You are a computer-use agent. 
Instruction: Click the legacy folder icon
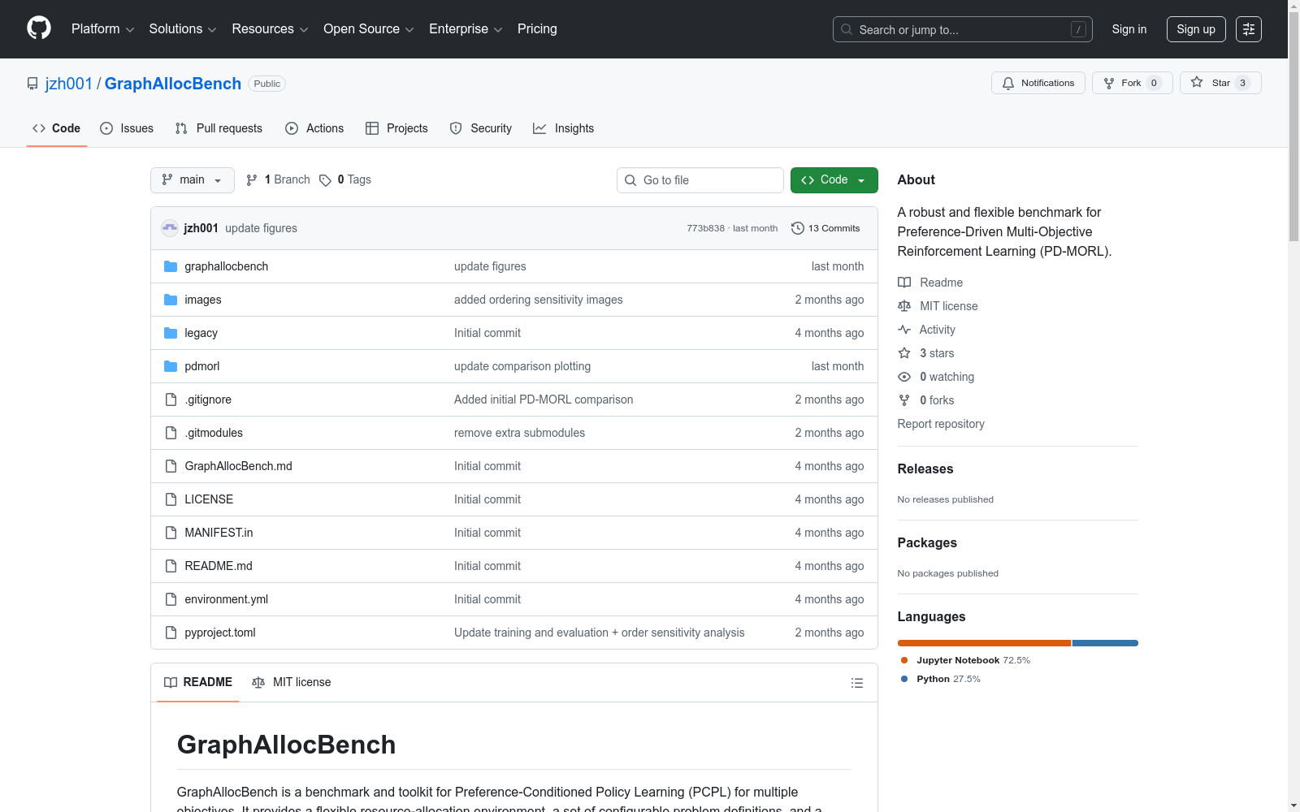click(x=171, y=333)
